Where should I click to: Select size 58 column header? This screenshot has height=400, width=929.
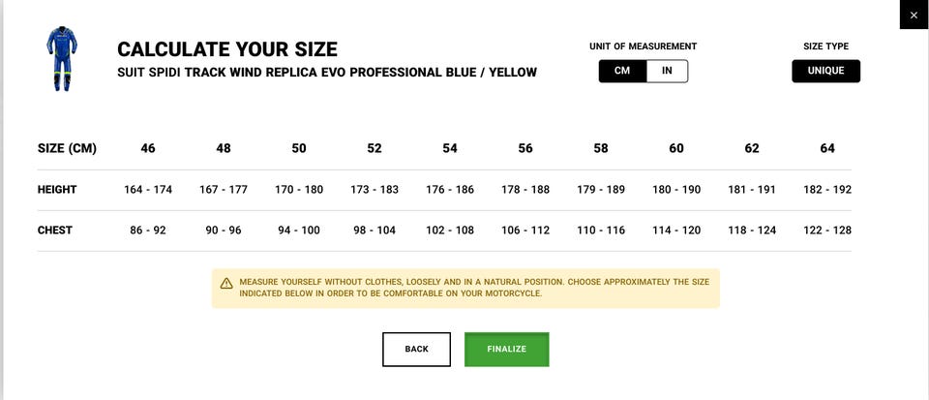click(601, 148)
